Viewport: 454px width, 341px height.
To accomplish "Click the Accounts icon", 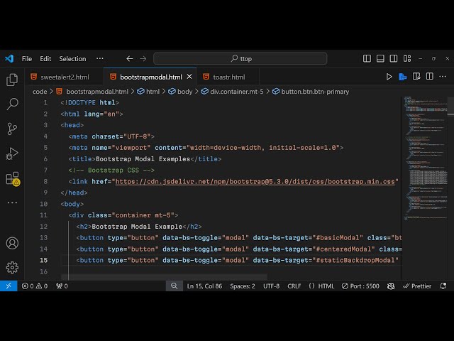I will (12, 243).
